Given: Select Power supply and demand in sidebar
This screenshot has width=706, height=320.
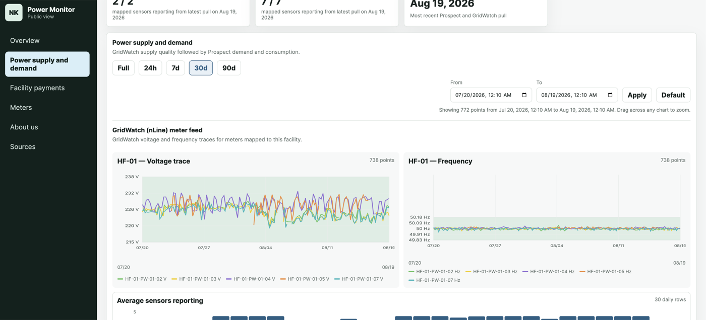Looking at the screenshot, I should tap(47, 64).
